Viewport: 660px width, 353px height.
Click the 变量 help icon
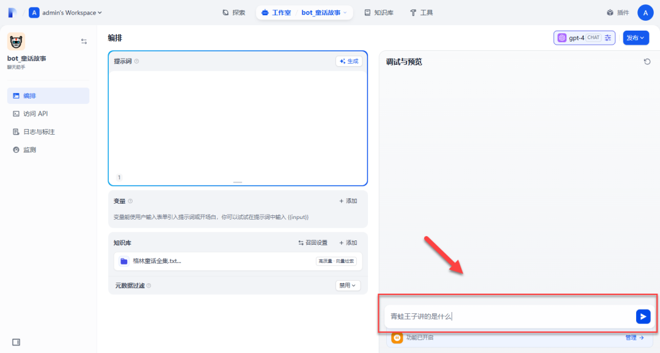[x=130, y=201]
